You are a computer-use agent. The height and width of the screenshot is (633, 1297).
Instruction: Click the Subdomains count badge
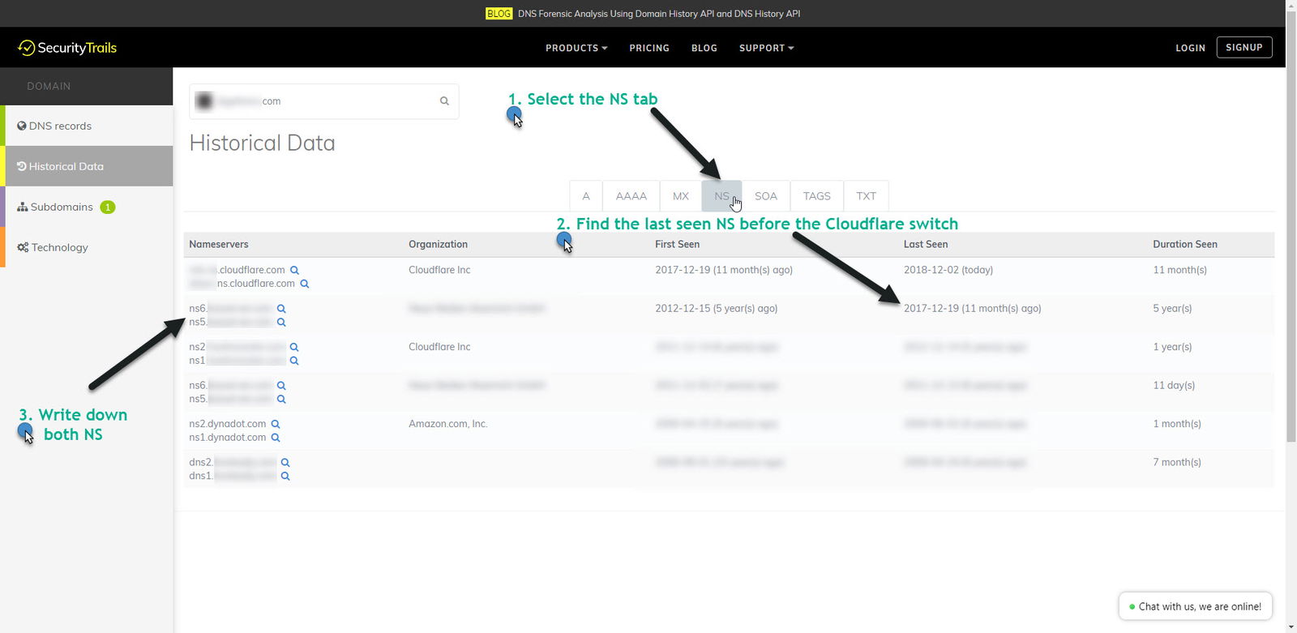point(108,207)
